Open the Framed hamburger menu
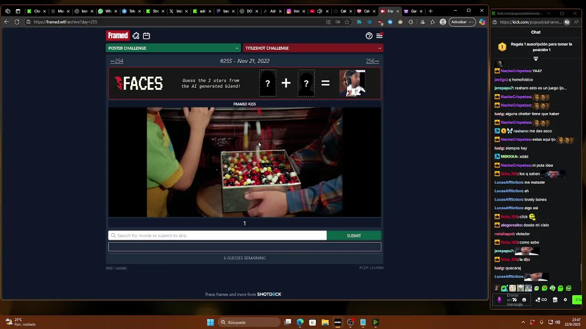Viewport: 586px width, 329px height. 380,36
